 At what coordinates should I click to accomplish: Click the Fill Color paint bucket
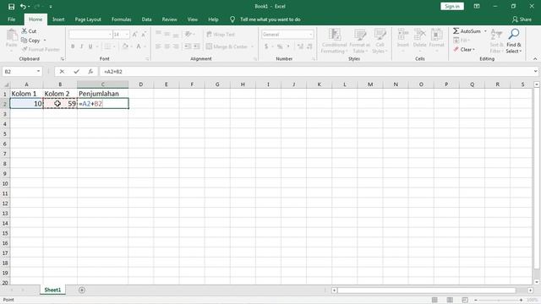(x=125, y=46)
